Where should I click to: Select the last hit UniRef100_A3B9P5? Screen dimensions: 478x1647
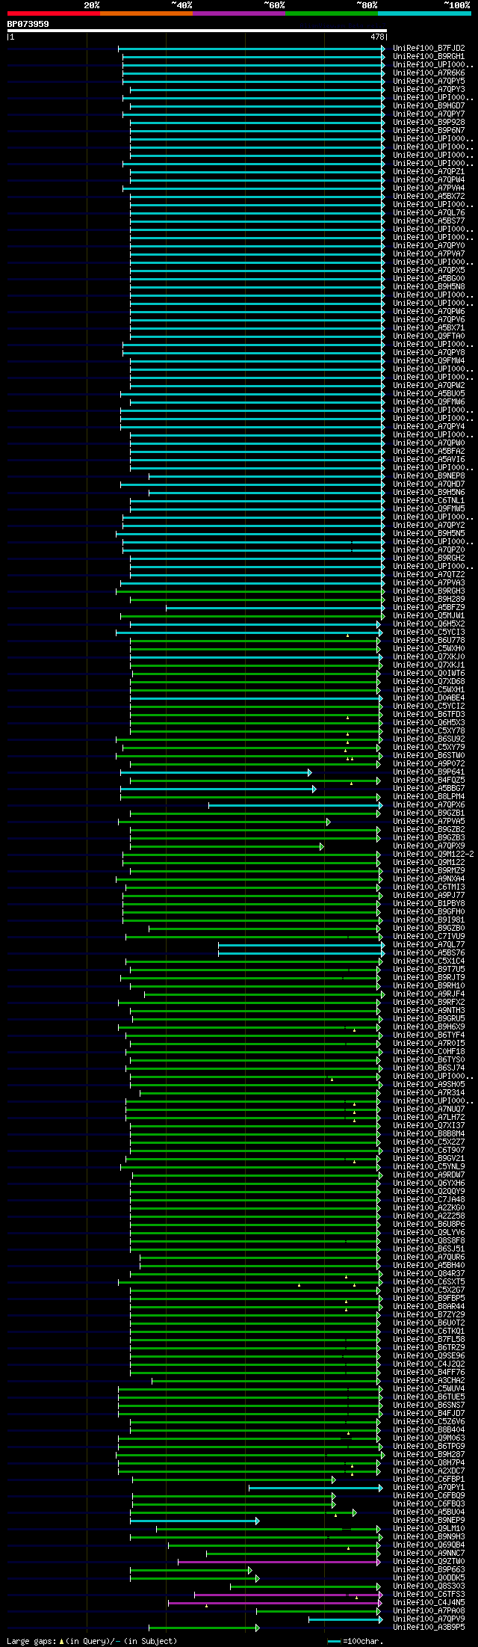click(x=429, y=1628)
